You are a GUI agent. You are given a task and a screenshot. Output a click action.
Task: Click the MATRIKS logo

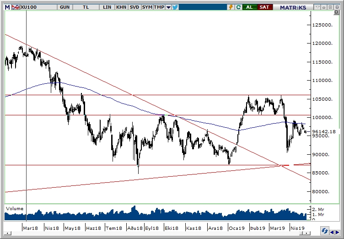pos(293,7)
